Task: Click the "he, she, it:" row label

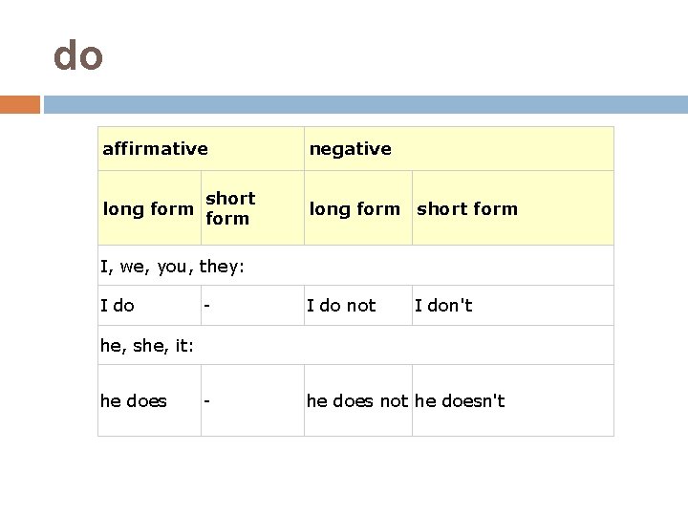Action: pos(147,346)
